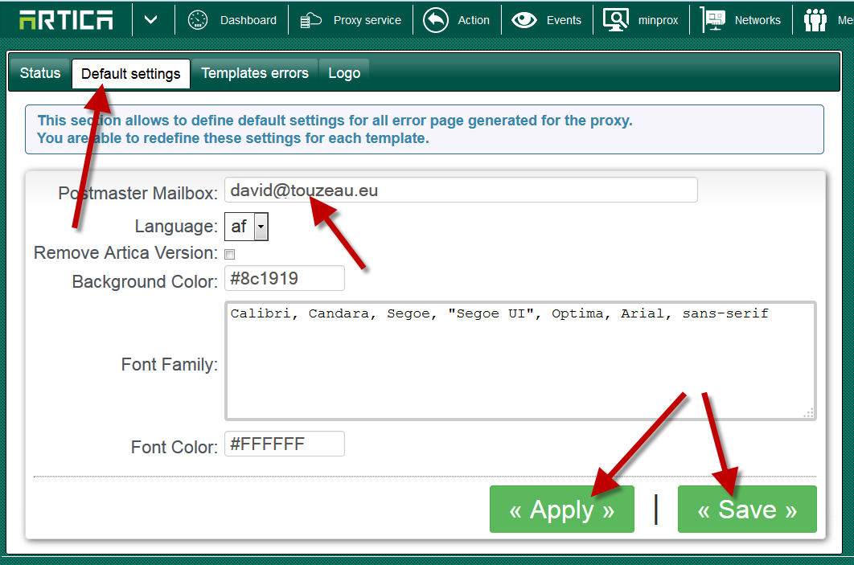Select the Logo tab
854x565 pixels.
(344, 72)
